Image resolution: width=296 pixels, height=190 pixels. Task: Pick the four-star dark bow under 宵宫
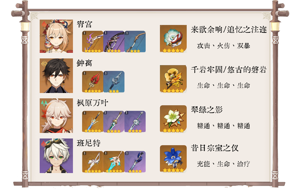pos(114,41)
